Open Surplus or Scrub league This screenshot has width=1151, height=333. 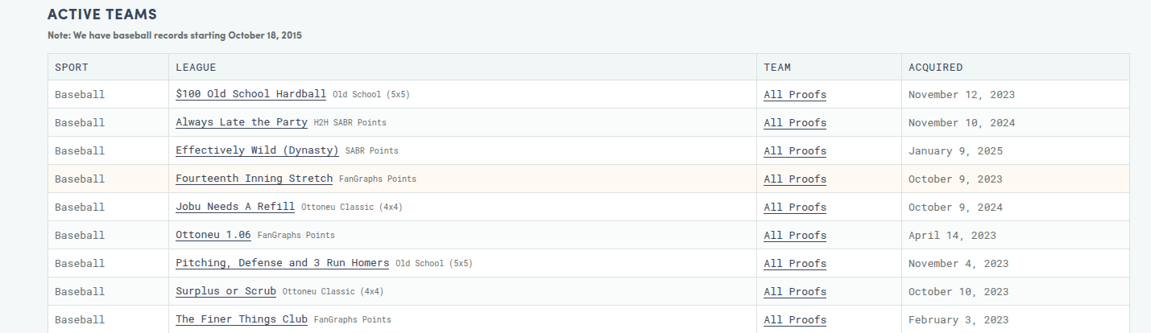point(226,291)
